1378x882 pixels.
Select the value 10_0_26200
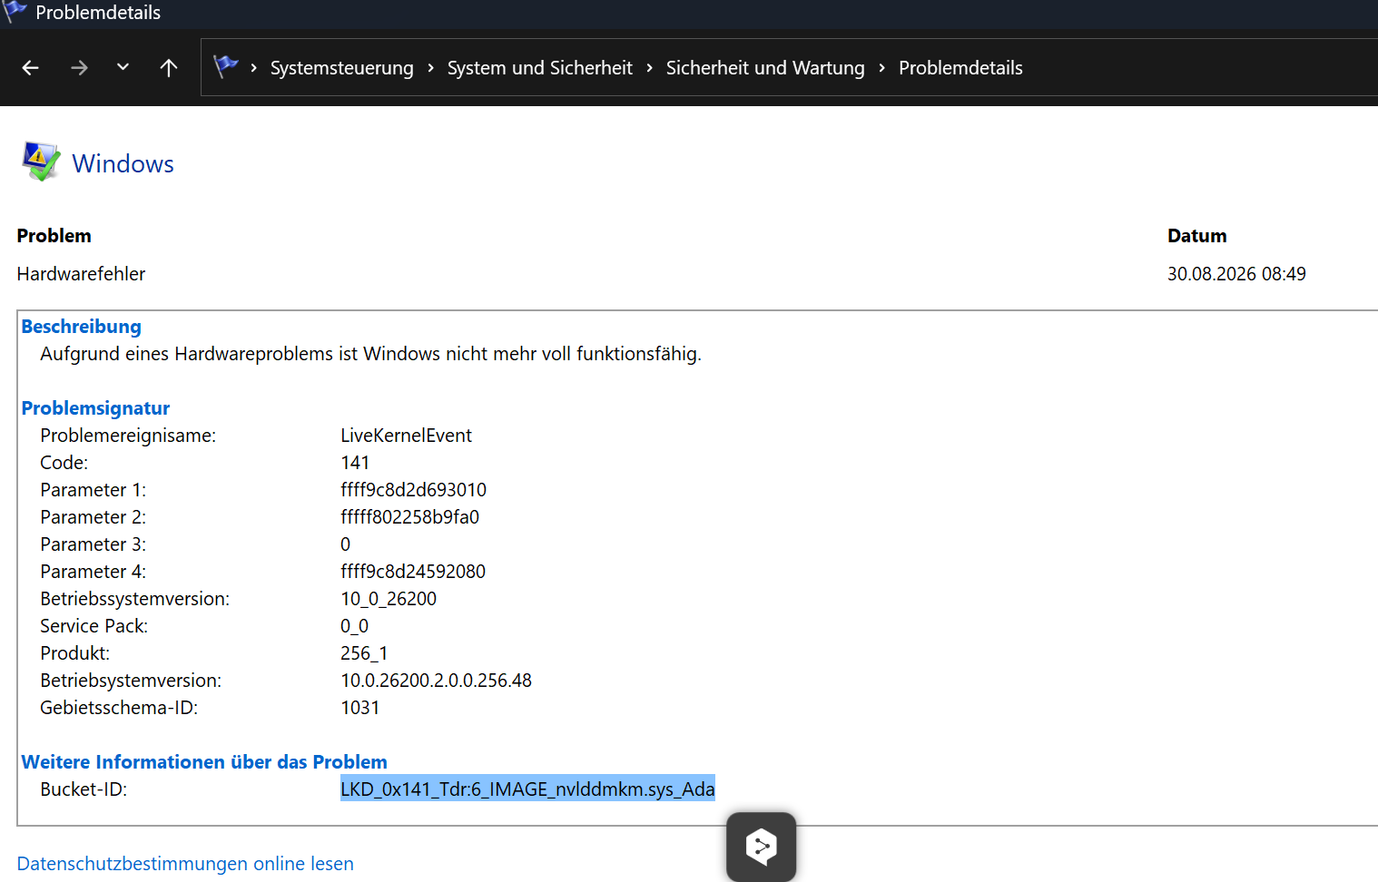pos(389,599)
